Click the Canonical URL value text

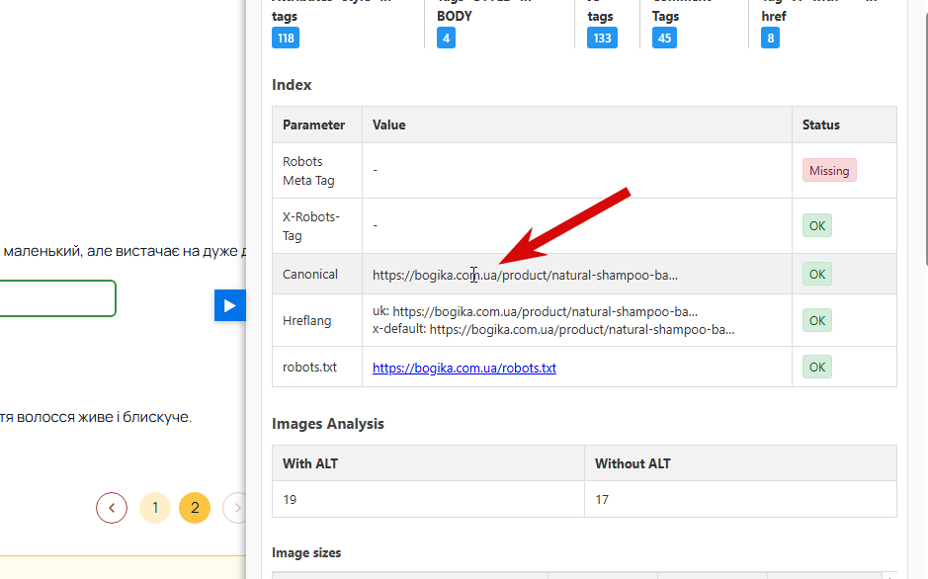525,275
